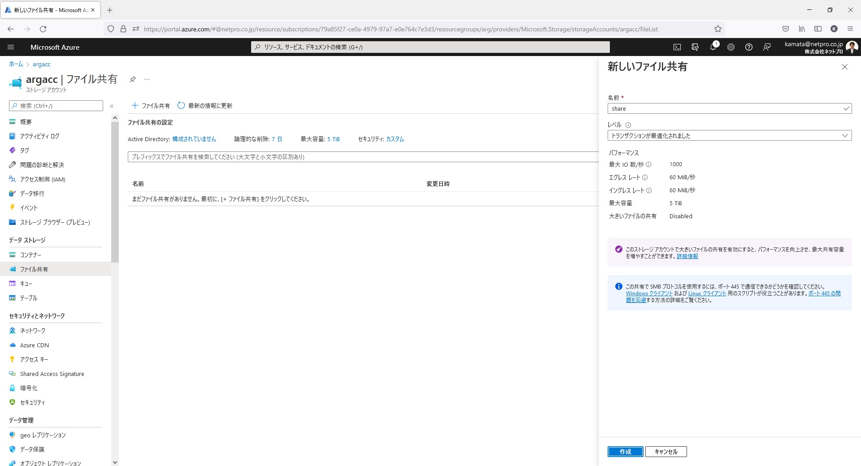Image resolution: width=861 pixels, height=466 pixels.
Task: Pin the argacc file share page
Action: point(133,79)
